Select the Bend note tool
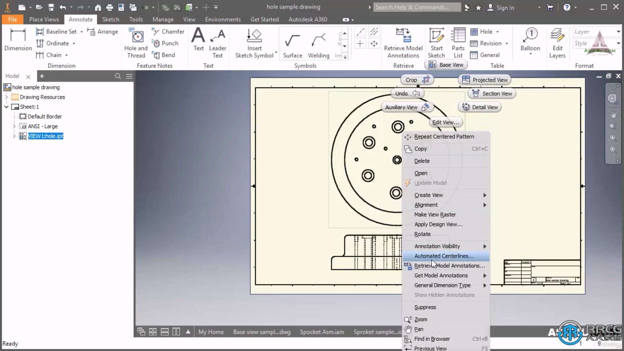The width and height of the screenshot is (624, 351). click(x=163, y=55)
